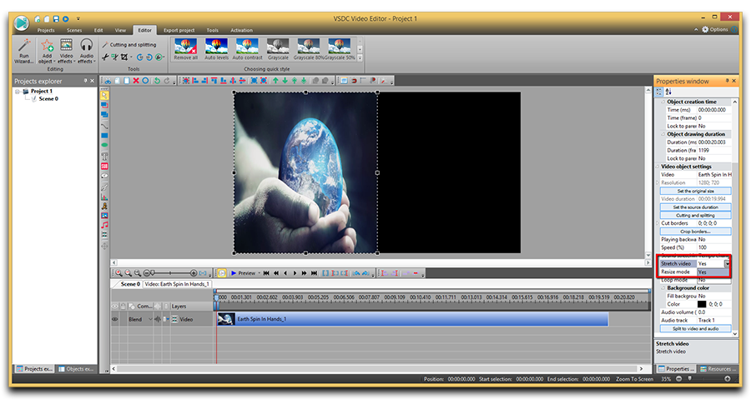This screenshot has height=409, width=751.
Task: Toggle the all-layers visibility eye in header
Action: [x=115, y=307]
